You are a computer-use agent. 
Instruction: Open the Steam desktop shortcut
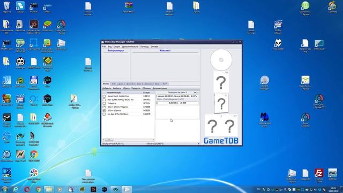tap(7, 120)
